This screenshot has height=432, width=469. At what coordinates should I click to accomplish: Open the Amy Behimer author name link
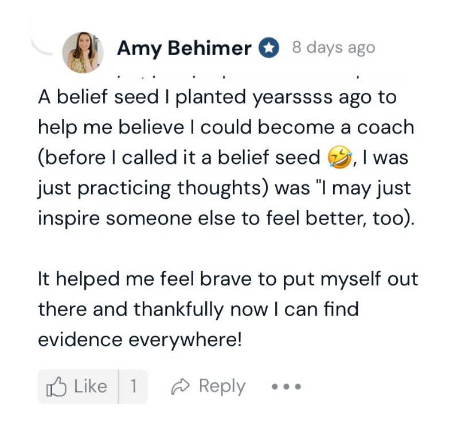pyautogui.click(x=184, y=49)
